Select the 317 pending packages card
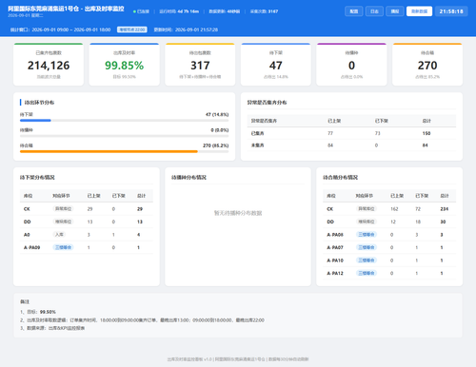Viewport: 476px width, 367px height. pyautogui.click(x=200, y=65)
